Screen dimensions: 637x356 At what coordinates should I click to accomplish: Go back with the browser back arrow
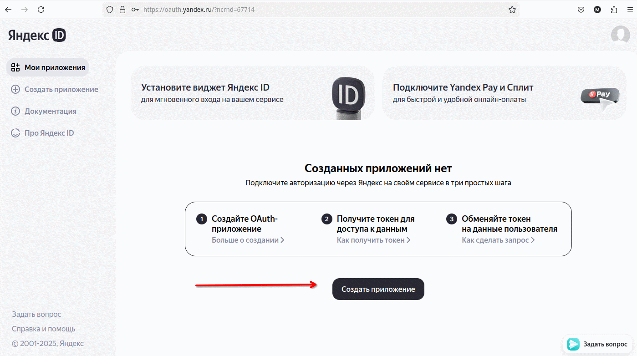tap(8, 10)
